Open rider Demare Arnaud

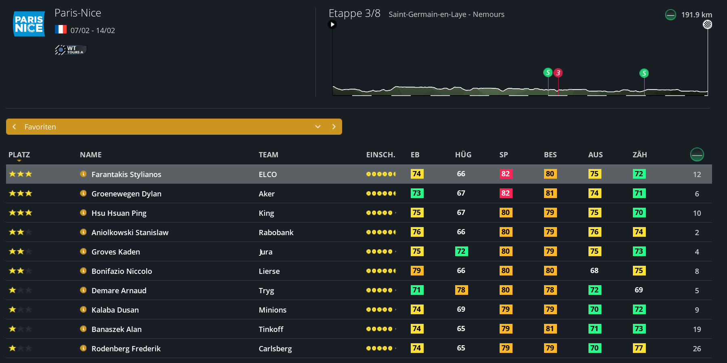point(119,290)
